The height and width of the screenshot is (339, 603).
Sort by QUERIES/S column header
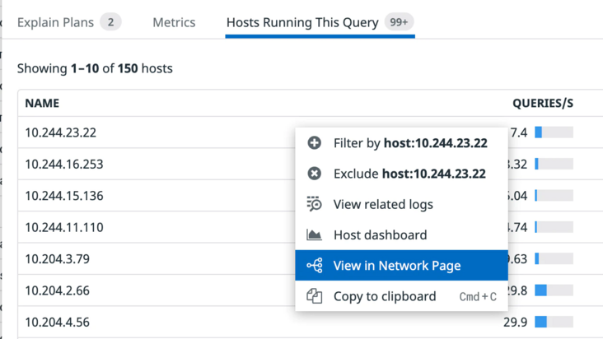[x=543, y=104]
